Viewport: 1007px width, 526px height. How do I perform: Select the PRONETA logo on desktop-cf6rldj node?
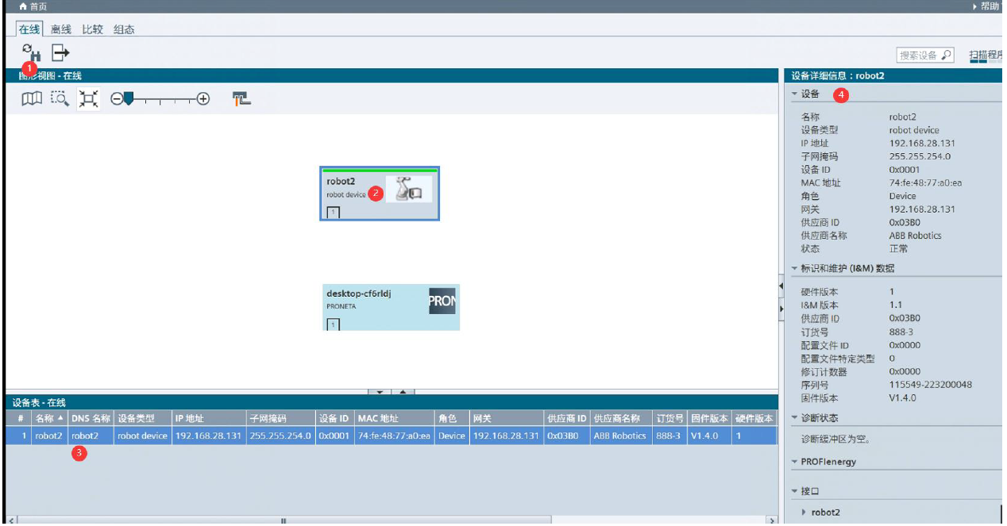coord(443,301)
